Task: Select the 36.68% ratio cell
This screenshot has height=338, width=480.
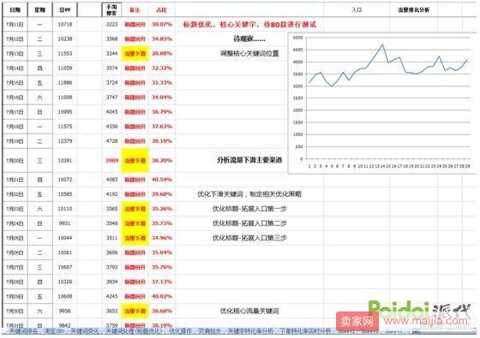Action: [162, 311]
